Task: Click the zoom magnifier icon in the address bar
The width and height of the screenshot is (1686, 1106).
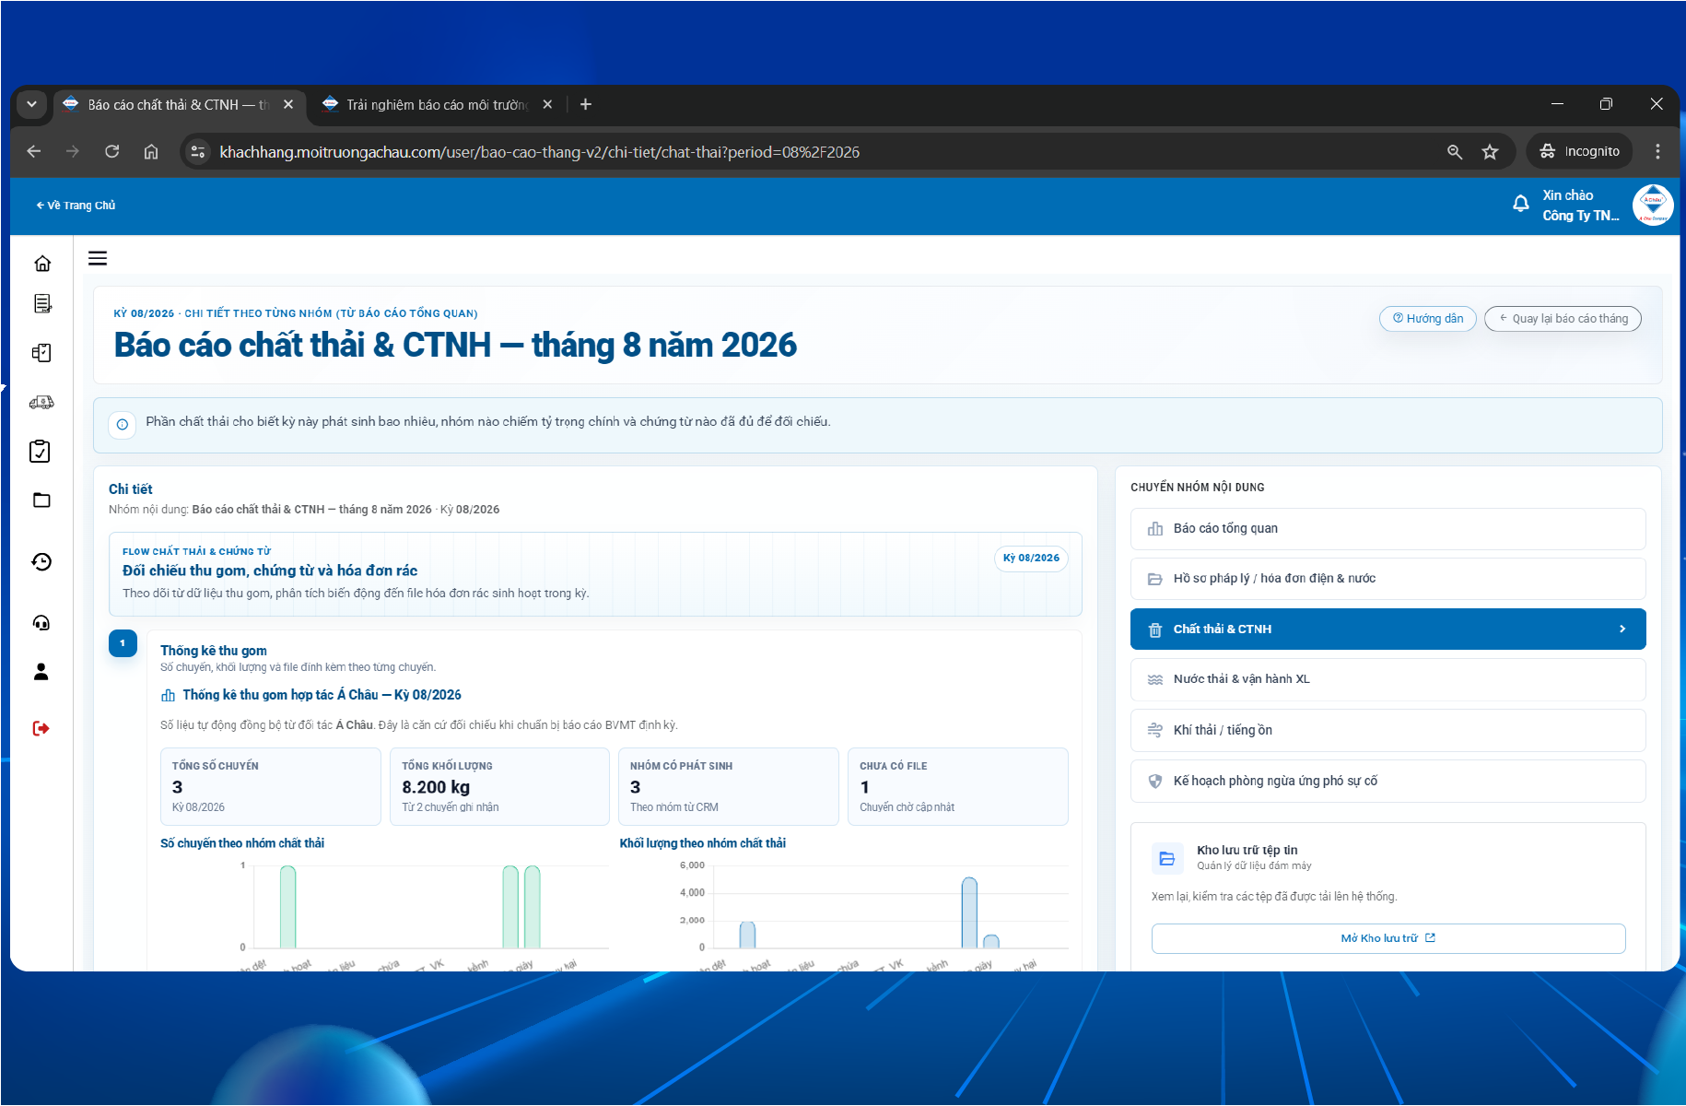Action: [1455, 152]
